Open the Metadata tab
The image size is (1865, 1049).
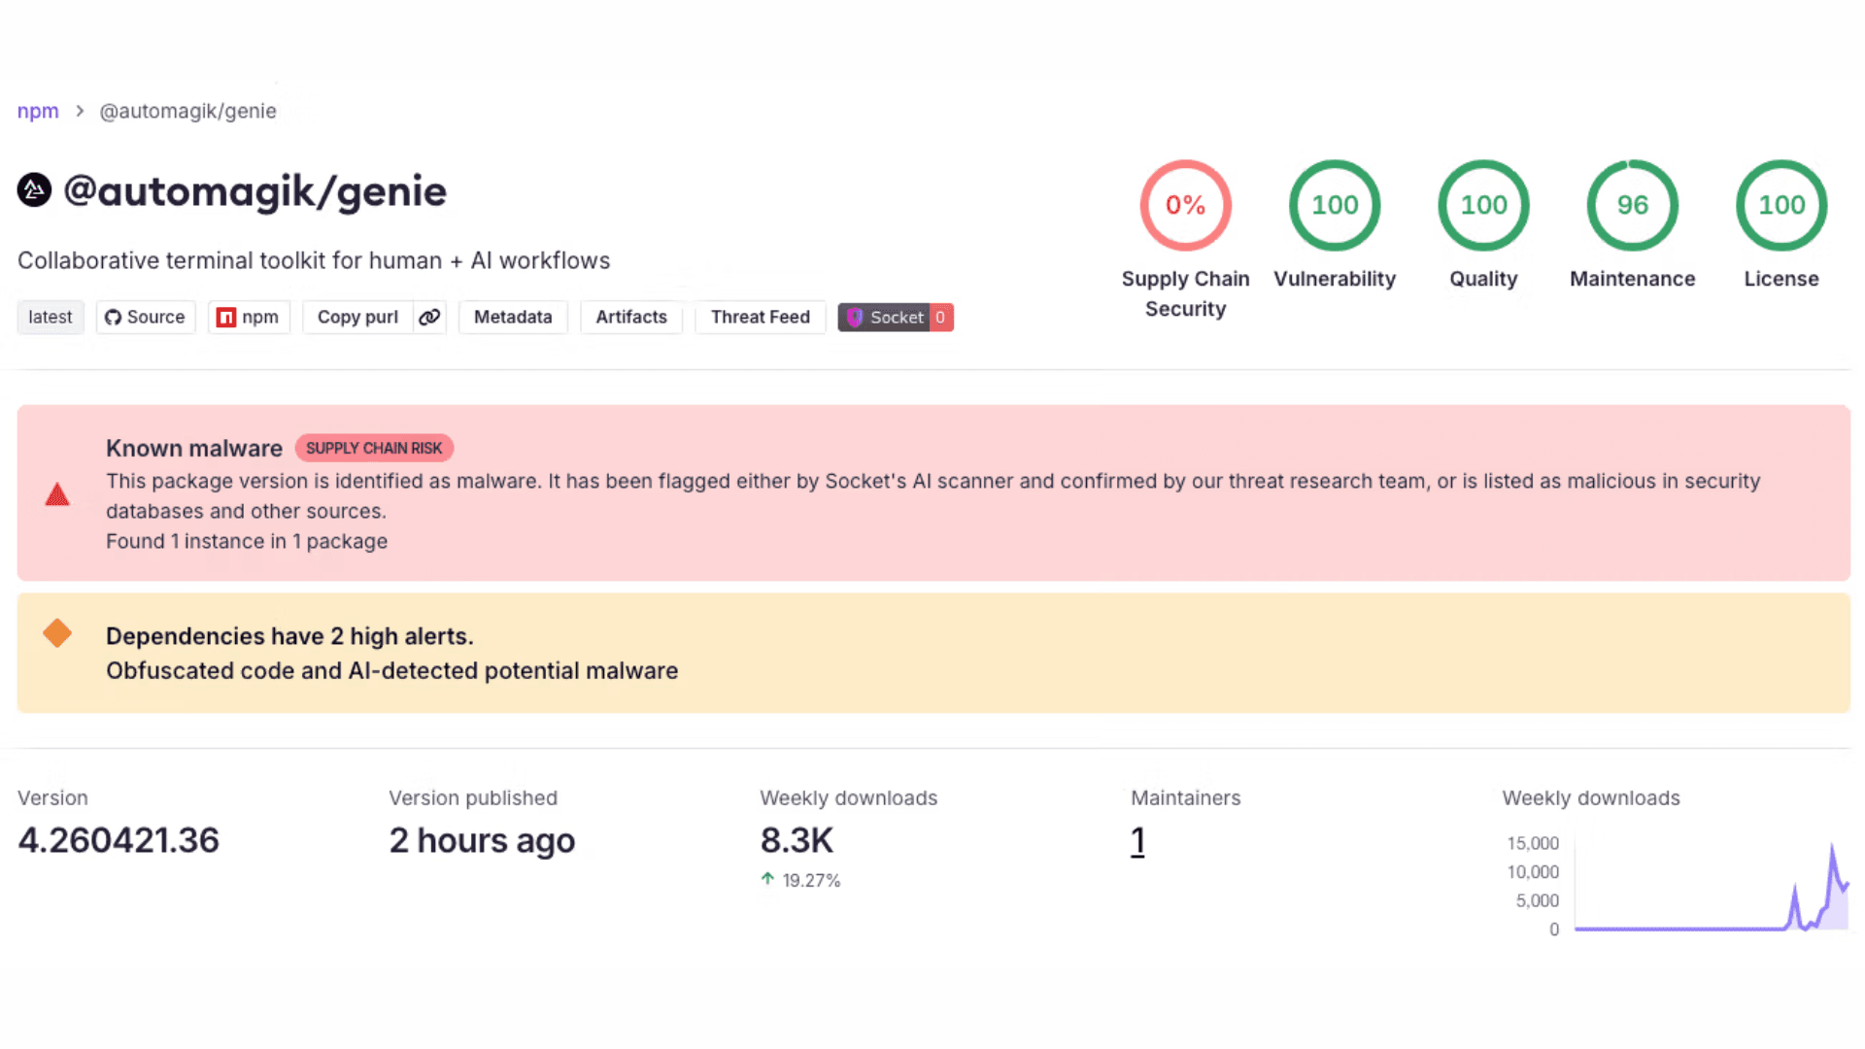(513, 318)
